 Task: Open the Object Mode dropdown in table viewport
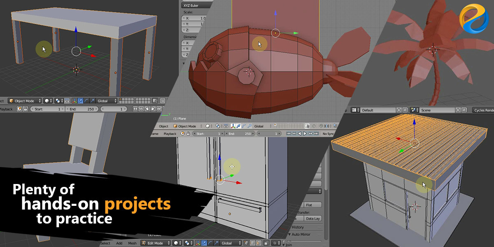click(25, 101)
